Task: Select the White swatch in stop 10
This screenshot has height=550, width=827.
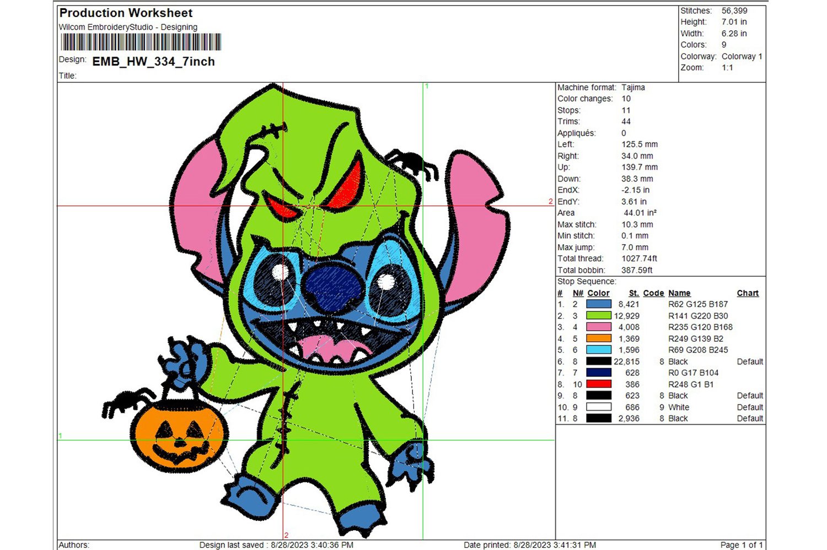Action: tap(599, 407)
